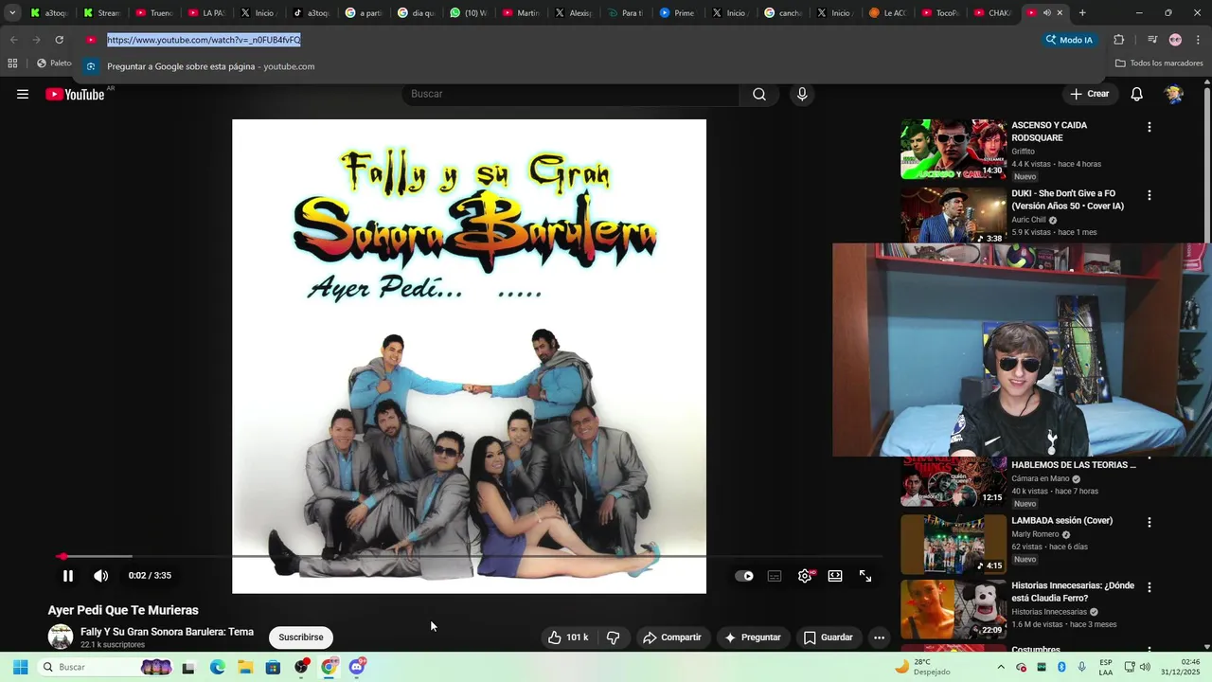Open the Fally Y Su Gran Sonora Barulera channel name
This screenshot has height=682, width=1212.
(x=167, y=632)
